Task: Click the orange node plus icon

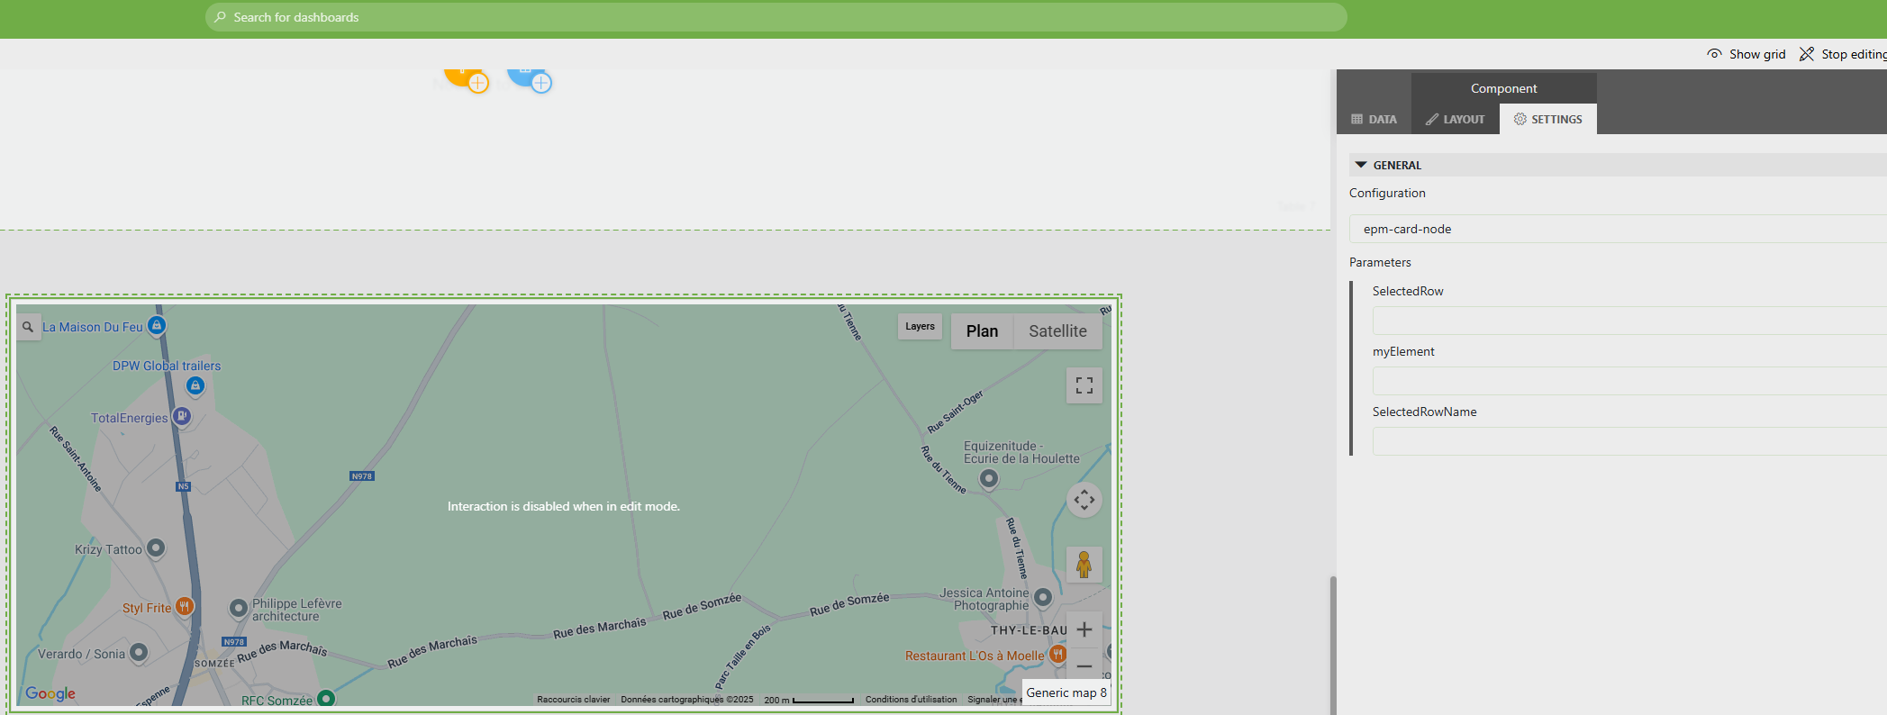Action: (x=478, y=83)
